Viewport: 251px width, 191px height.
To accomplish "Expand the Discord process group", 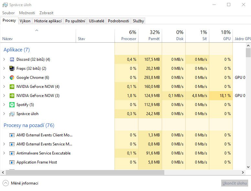I will (4, 59).
